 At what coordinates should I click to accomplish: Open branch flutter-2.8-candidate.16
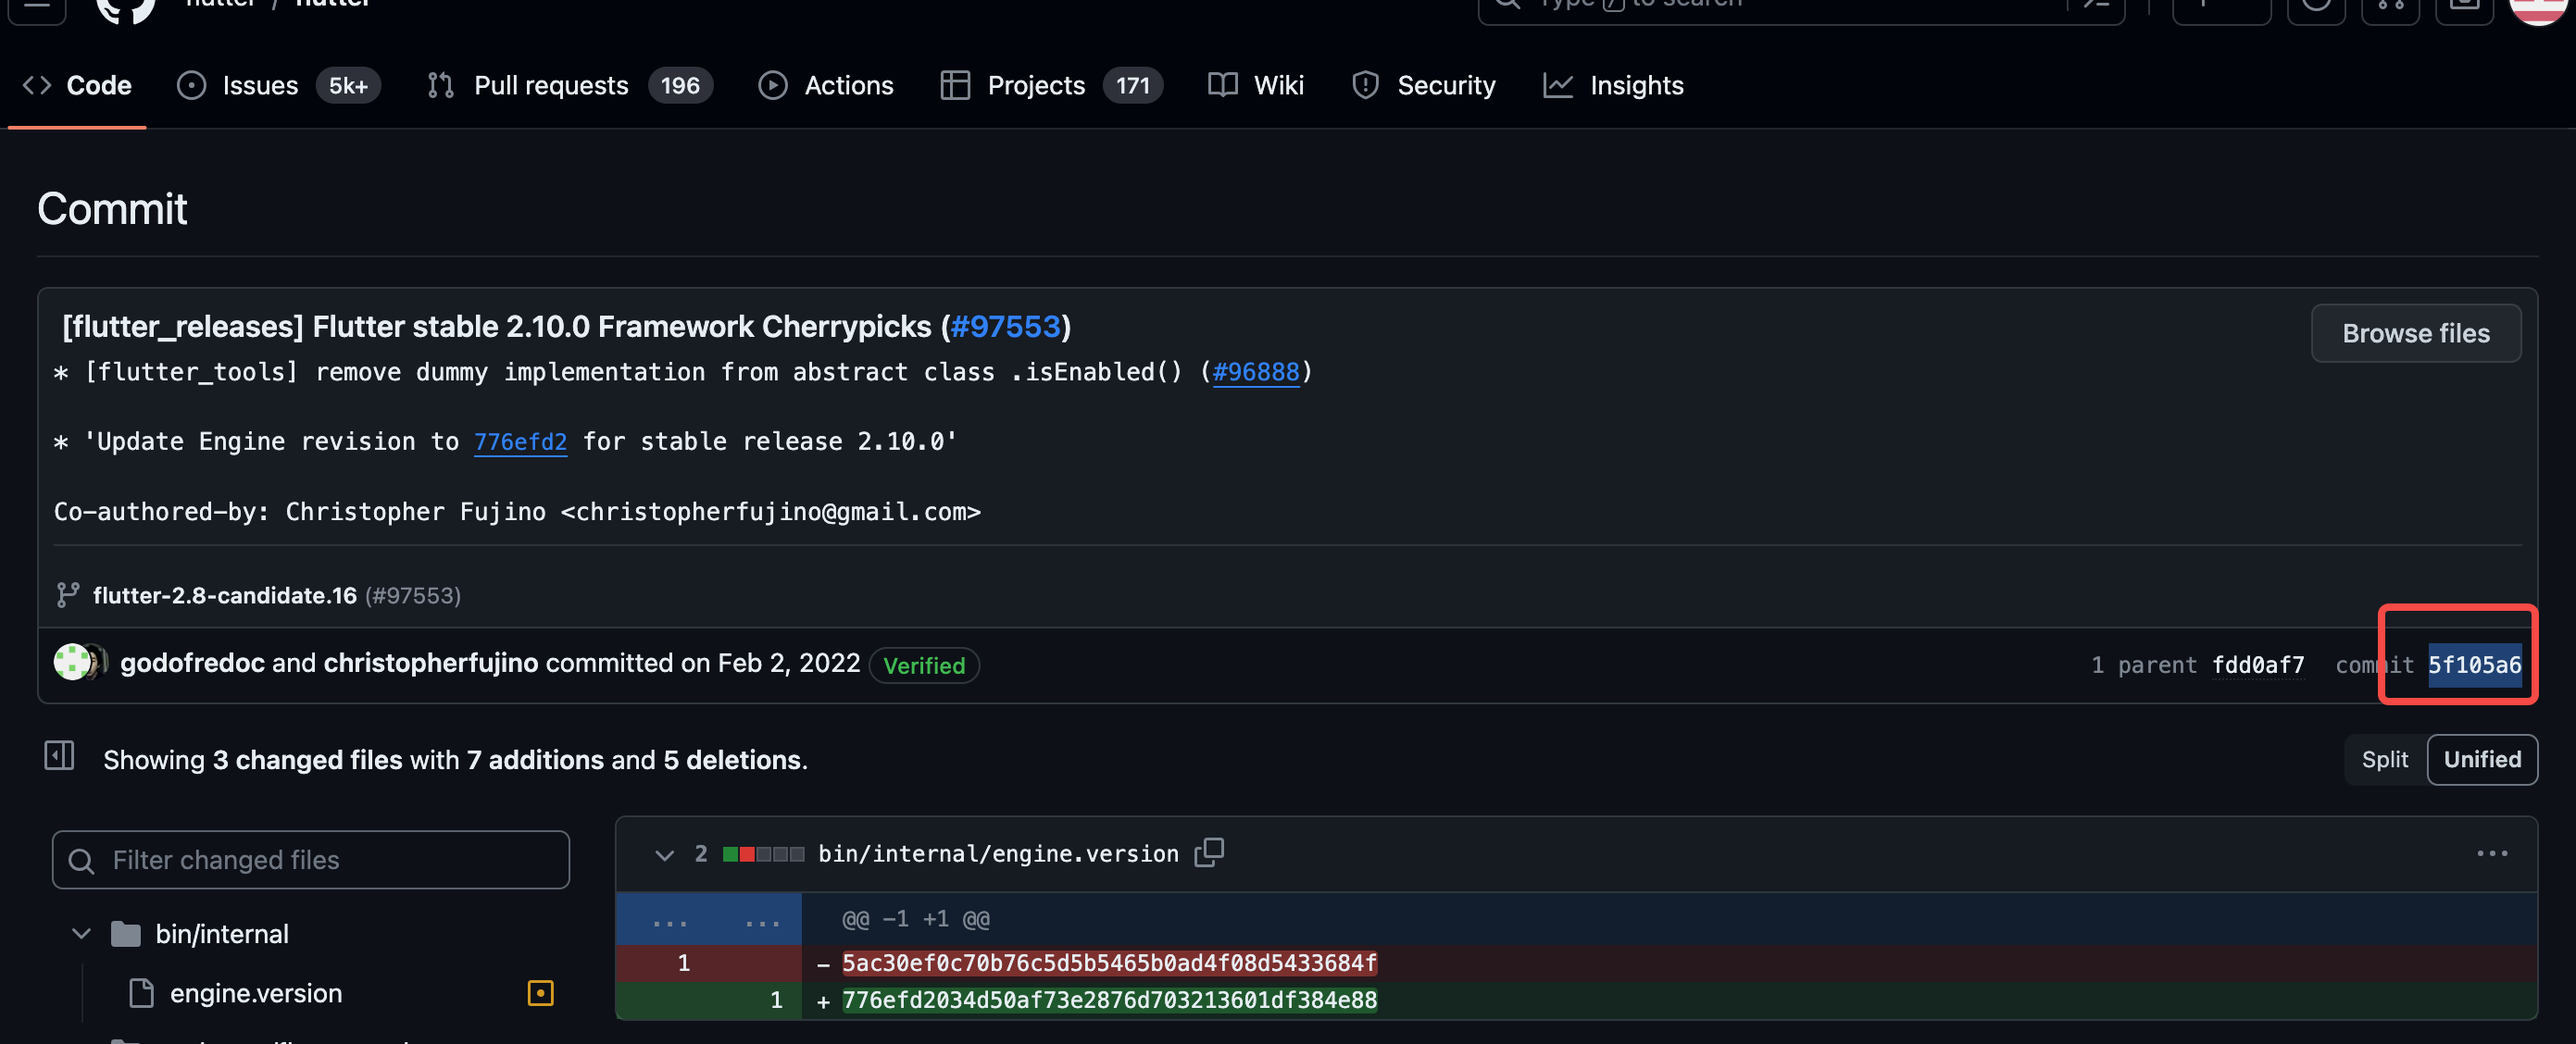click(224, 596)
